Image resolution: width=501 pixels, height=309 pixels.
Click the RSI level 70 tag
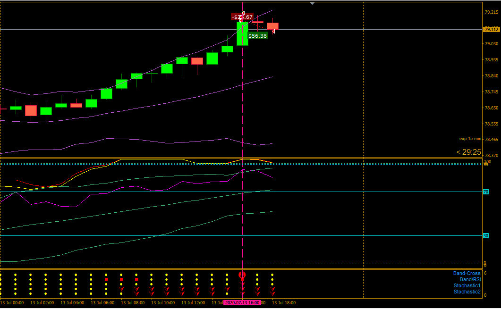(486, 192)
